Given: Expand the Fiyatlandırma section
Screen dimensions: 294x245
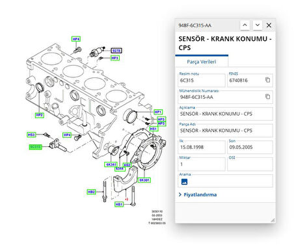Looking at the screenshot, I should point(198,194).
